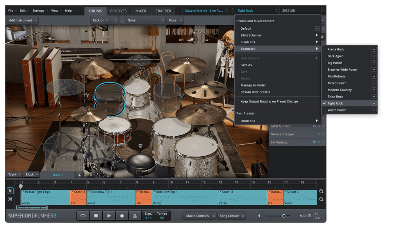Open the Racktom 1 instrument dropdown
Screen dimensions: 400x228
coord(105,20)
